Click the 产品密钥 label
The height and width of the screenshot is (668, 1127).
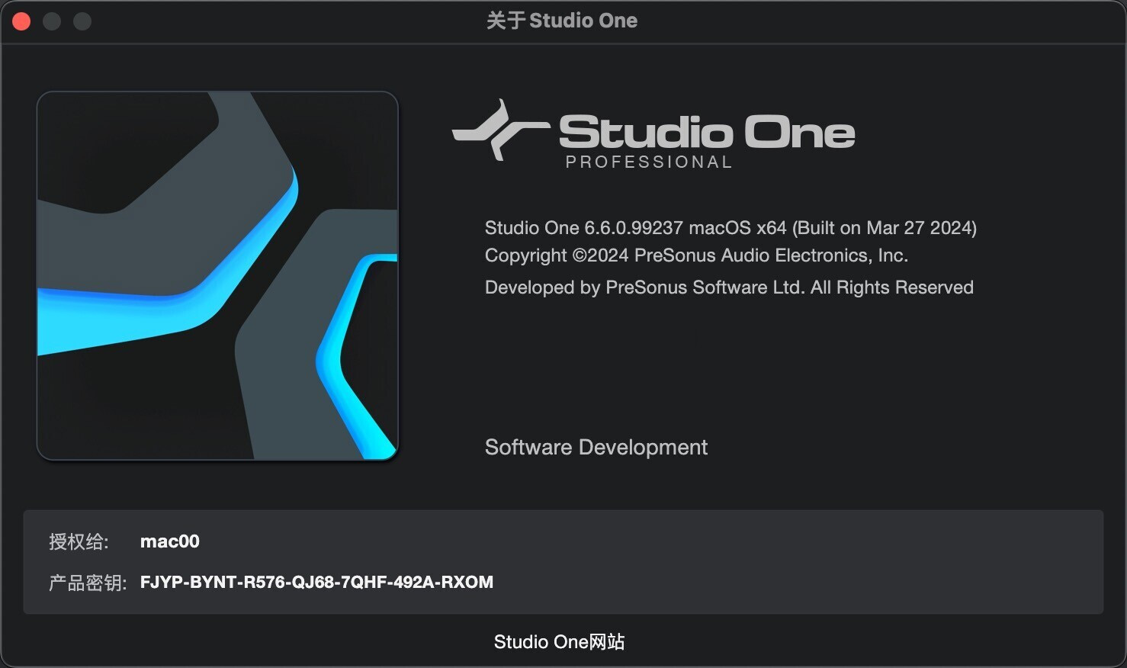tap(88, 583)
